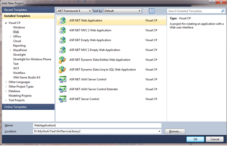Click the Dynamic Data Linq to SQL icon
Image resolution: width=227 pixels, height=146 pixels.
pyautogui.click(x=62, y=70)
